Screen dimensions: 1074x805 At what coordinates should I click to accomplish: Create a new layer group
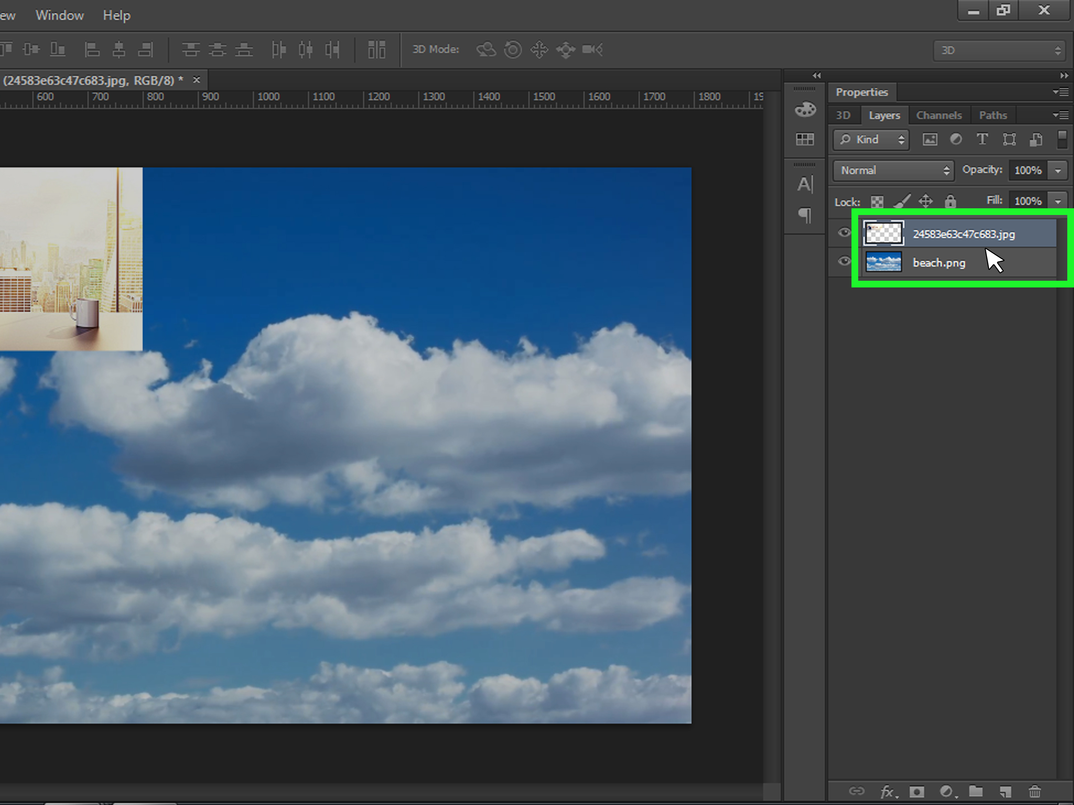tap(976, 791)
